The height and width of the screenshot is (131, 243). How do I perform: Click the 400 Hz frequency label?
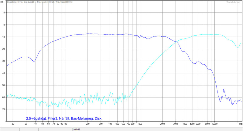(x=110, y=124)
